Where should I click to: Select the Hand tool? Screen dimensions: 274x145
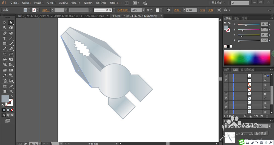(x=5, y=91)
